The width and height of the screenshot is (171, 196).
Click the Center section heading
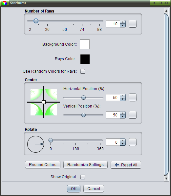click(31, 80)
